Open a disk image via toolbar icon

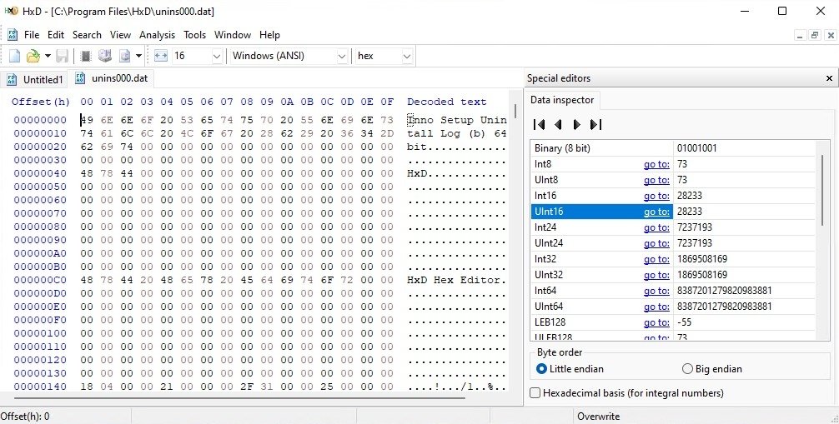coord(124,56)
